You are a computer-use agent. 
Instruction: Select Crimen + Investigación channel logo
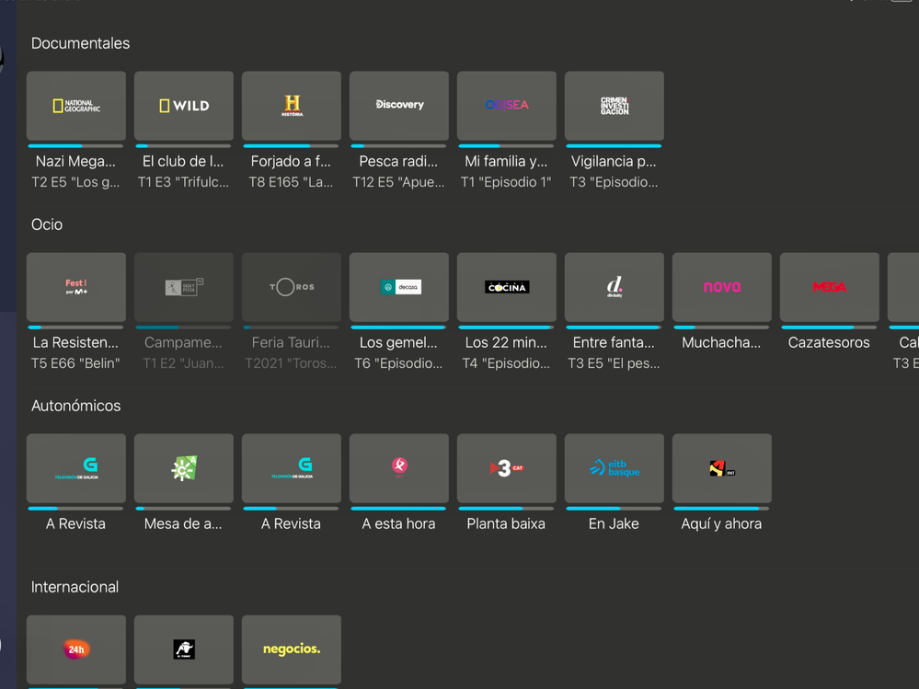point(614,105)
